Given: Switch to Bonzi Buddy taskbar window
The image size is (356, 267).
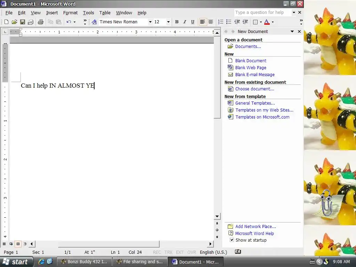Looking at the screenshot, I should [x=84, y=262].
